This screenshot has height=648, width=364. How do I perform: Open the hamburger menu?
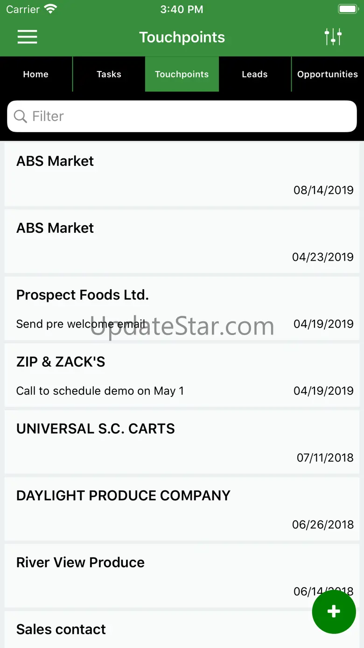[27, 37]
